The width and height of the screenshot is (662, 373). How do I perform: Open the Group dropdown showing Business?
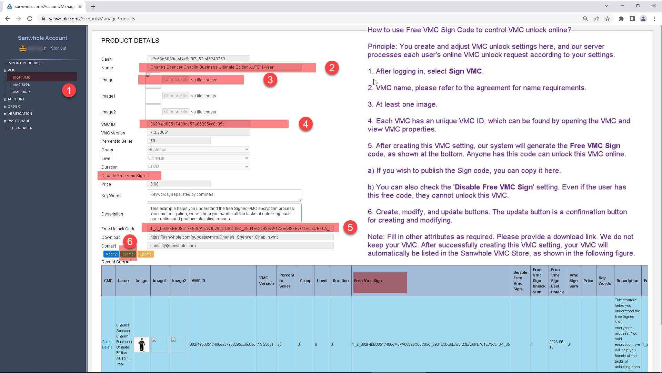[198, 150]
